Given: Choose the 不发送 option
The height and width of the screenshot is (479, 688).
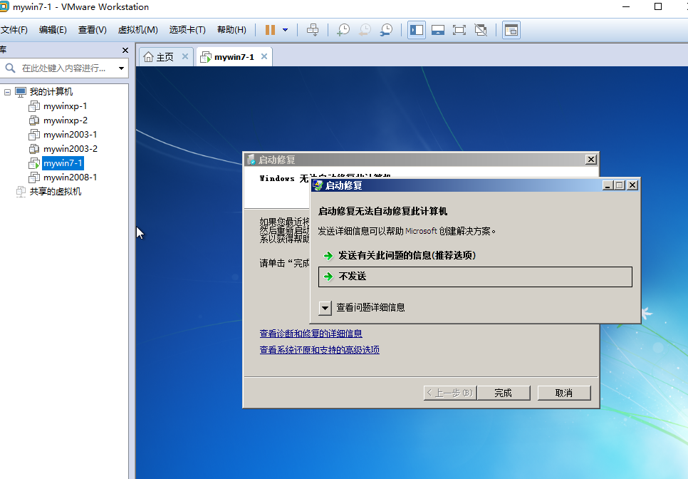Looking at the screenshot, I should click(475, 277).
